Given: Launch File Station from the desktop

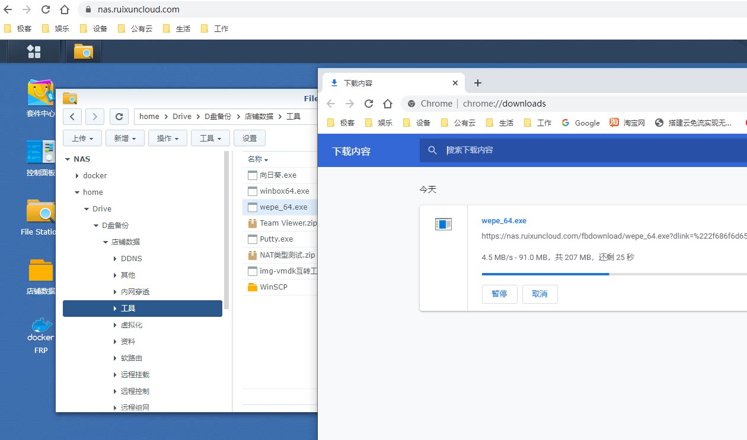Looking at the screenshot, I should (x=40, y=217).
